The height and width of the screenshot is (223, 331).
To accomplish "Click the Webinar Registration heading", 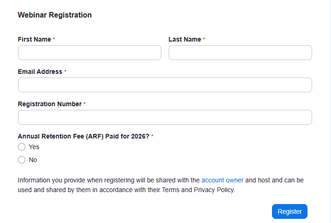I will point(55,15).
